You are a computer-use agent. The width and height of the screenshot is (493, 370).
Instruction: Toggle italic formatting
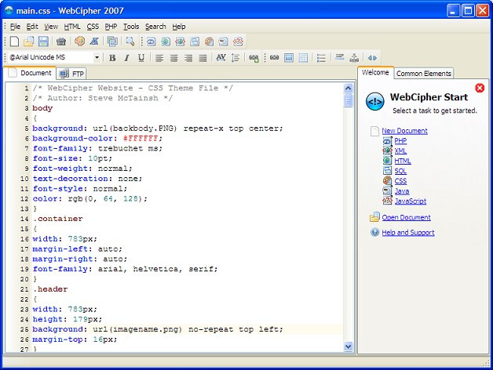[x=126, y=58]
